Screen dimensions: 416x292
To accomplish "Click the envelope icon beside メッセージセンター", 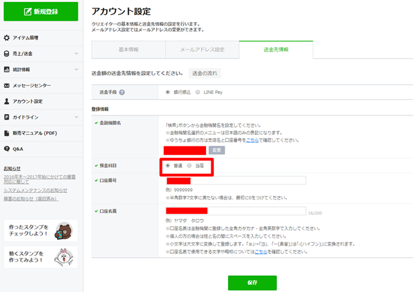I will pos(7,85).
